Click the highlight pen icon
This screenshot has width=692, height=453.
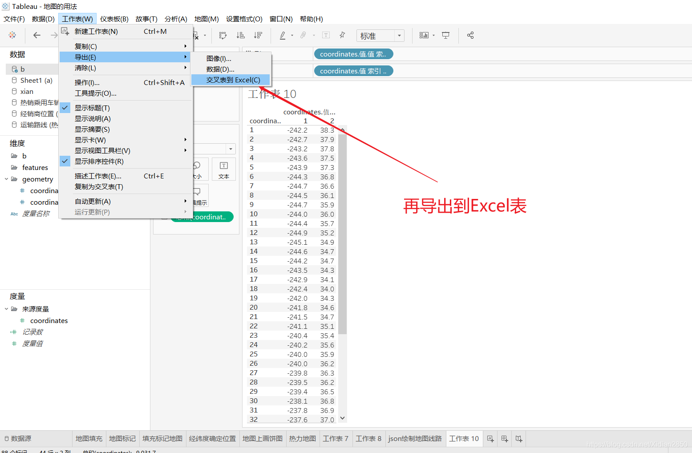pyautogui.click(x=283, y=35)
